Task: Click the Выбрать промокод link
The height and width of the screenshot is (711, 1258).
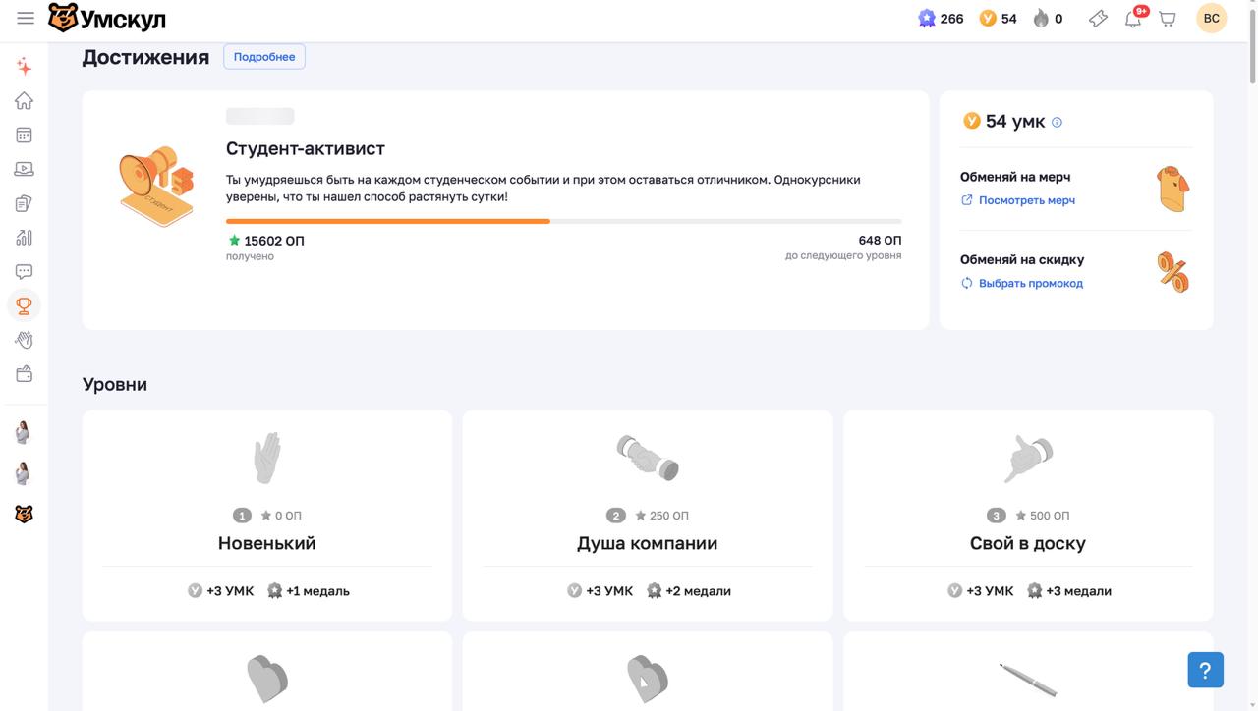Action: click(x=1030, y=283)
